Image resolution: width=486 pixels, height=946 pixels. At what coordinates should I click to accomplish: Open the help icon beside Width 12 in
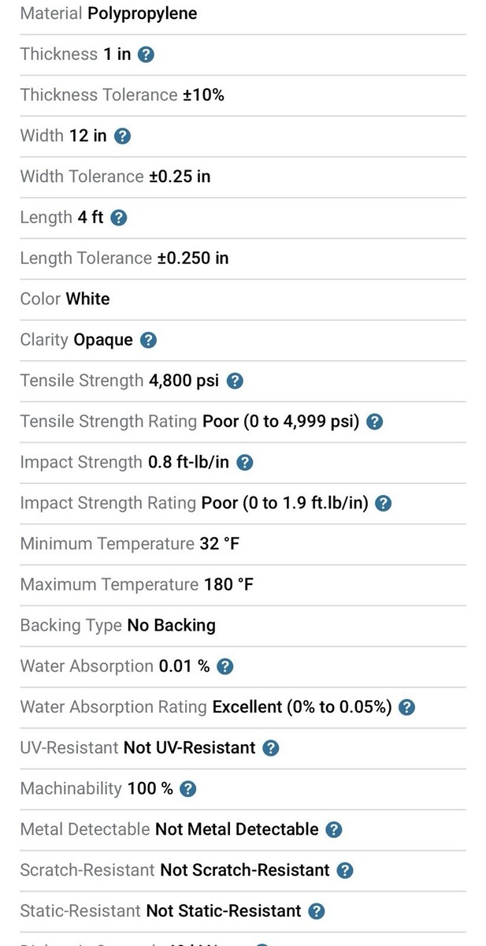122,136
